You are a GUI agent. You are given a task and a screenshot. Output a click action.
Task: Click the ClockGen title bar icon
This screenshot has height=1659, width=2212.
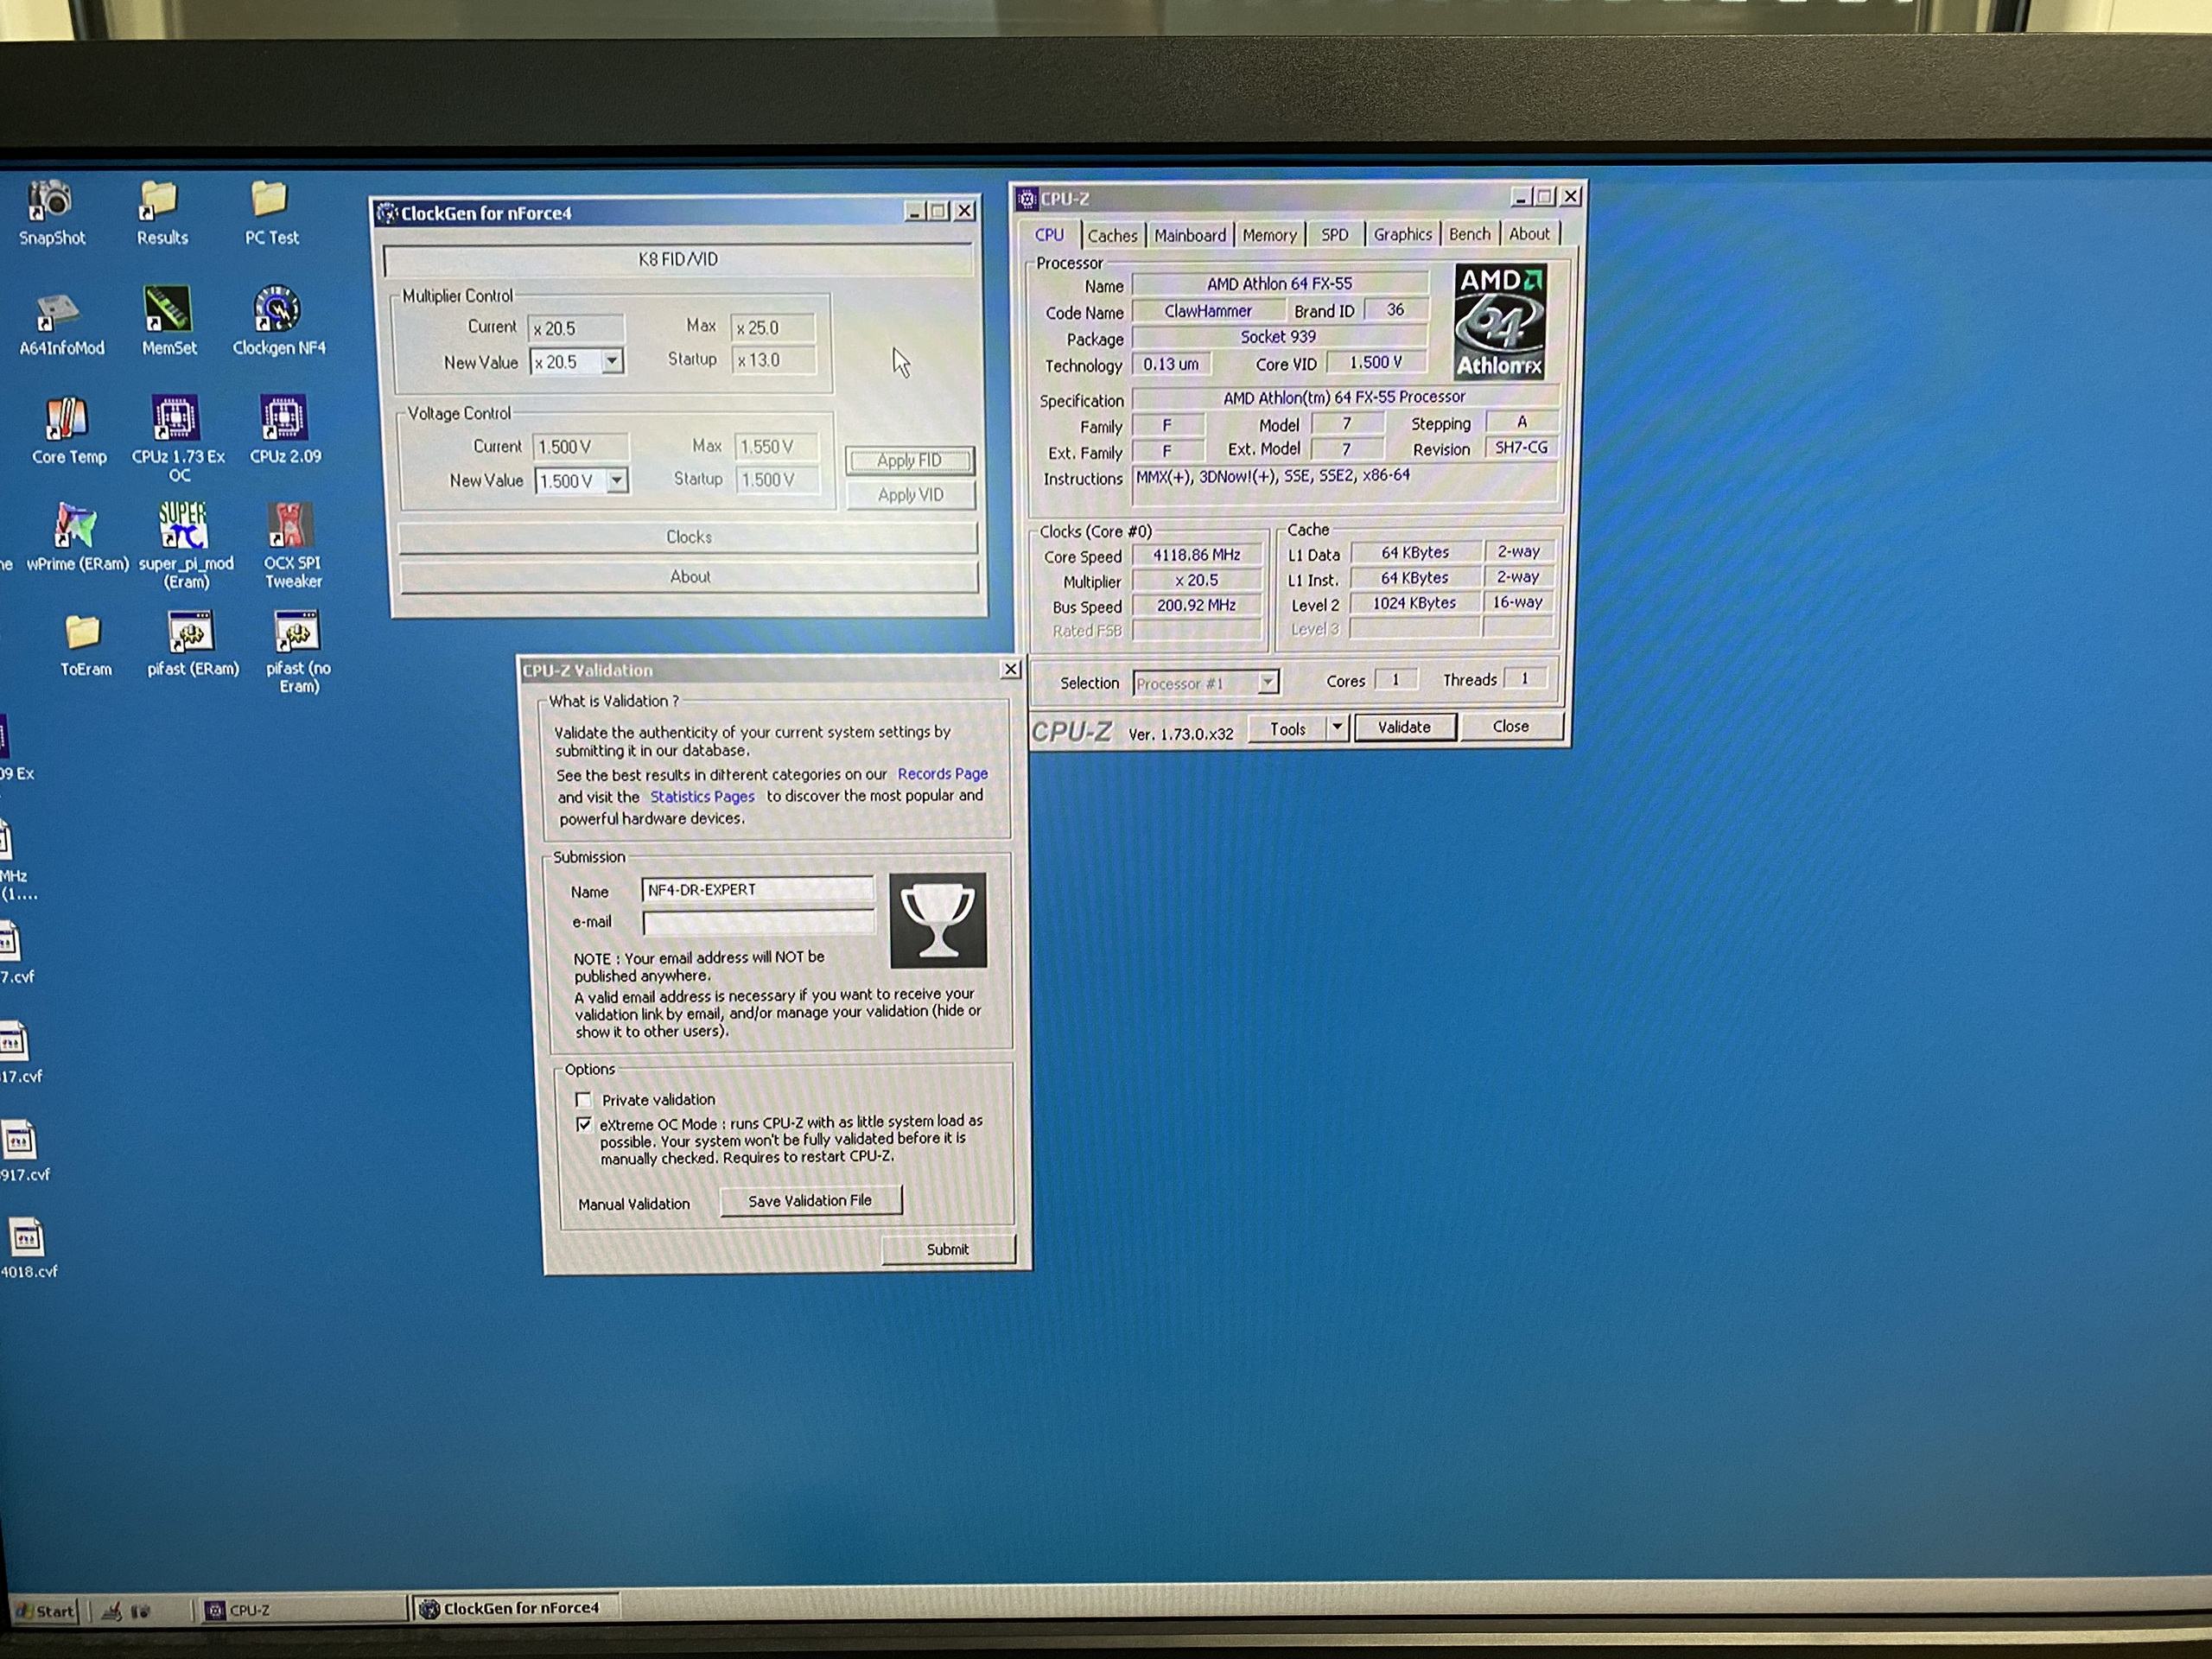(x=387, y=213)
